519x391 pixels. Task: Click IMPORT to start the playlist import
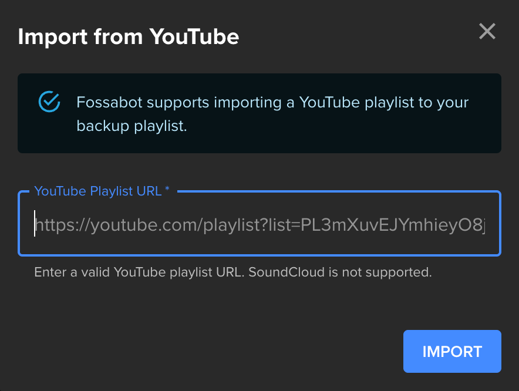pos(451,351)
